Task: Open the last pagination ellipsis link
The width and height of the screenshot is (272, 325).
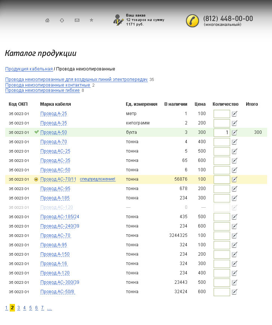Action: point(49,308)
